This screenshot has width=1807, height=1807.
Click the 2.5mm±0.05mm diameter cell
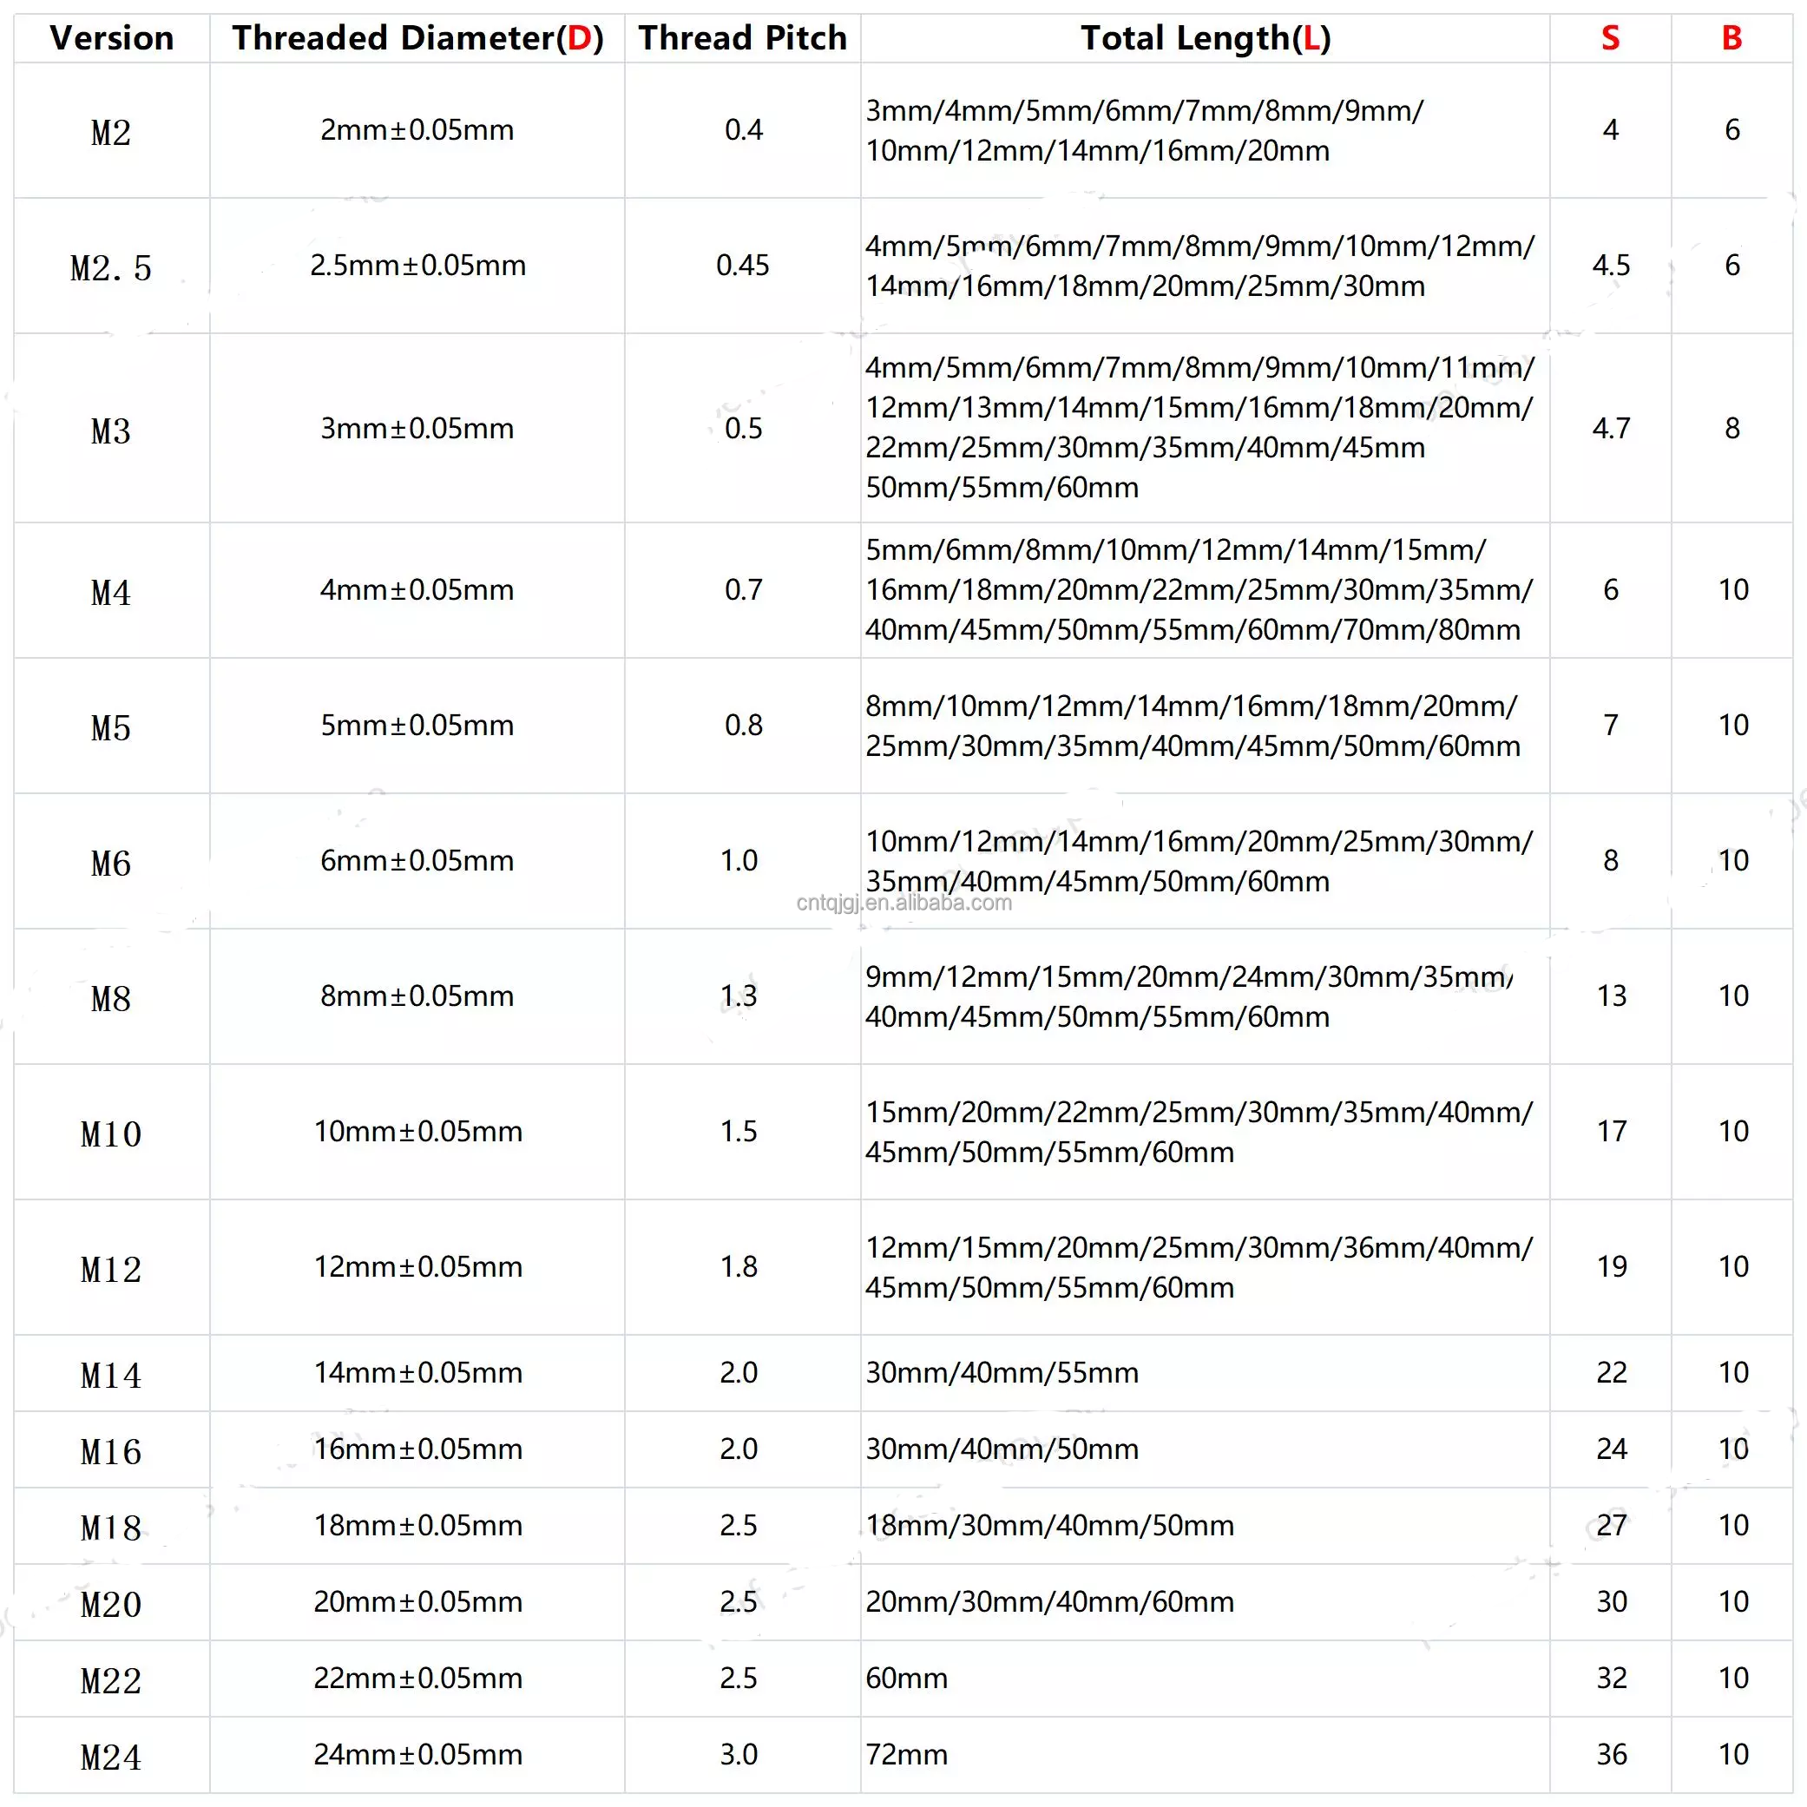418,266
